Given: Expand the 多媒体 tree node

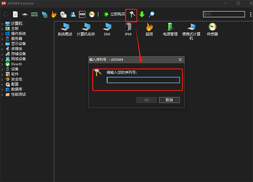Looking at the screenshot, I should pyautogui.click(x=2, y=49).
